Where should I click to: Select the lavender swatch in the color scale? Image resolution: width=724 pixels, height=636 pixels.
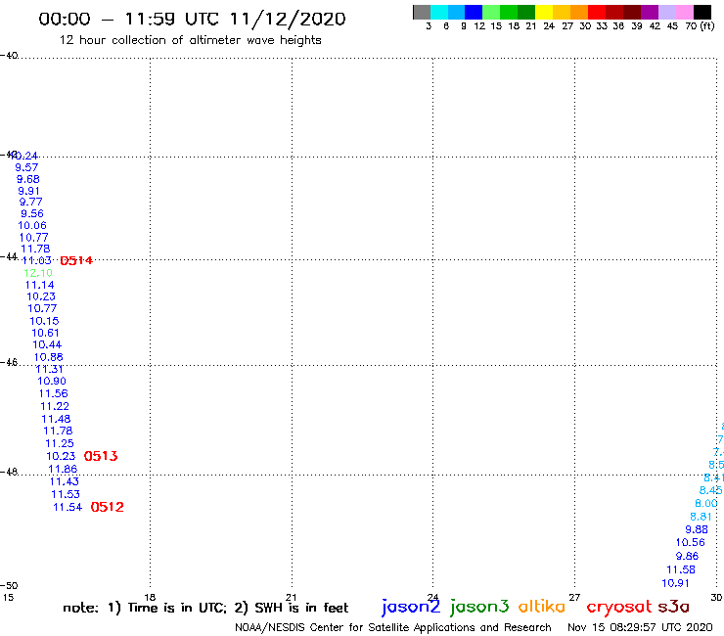(x=667, y=12)
